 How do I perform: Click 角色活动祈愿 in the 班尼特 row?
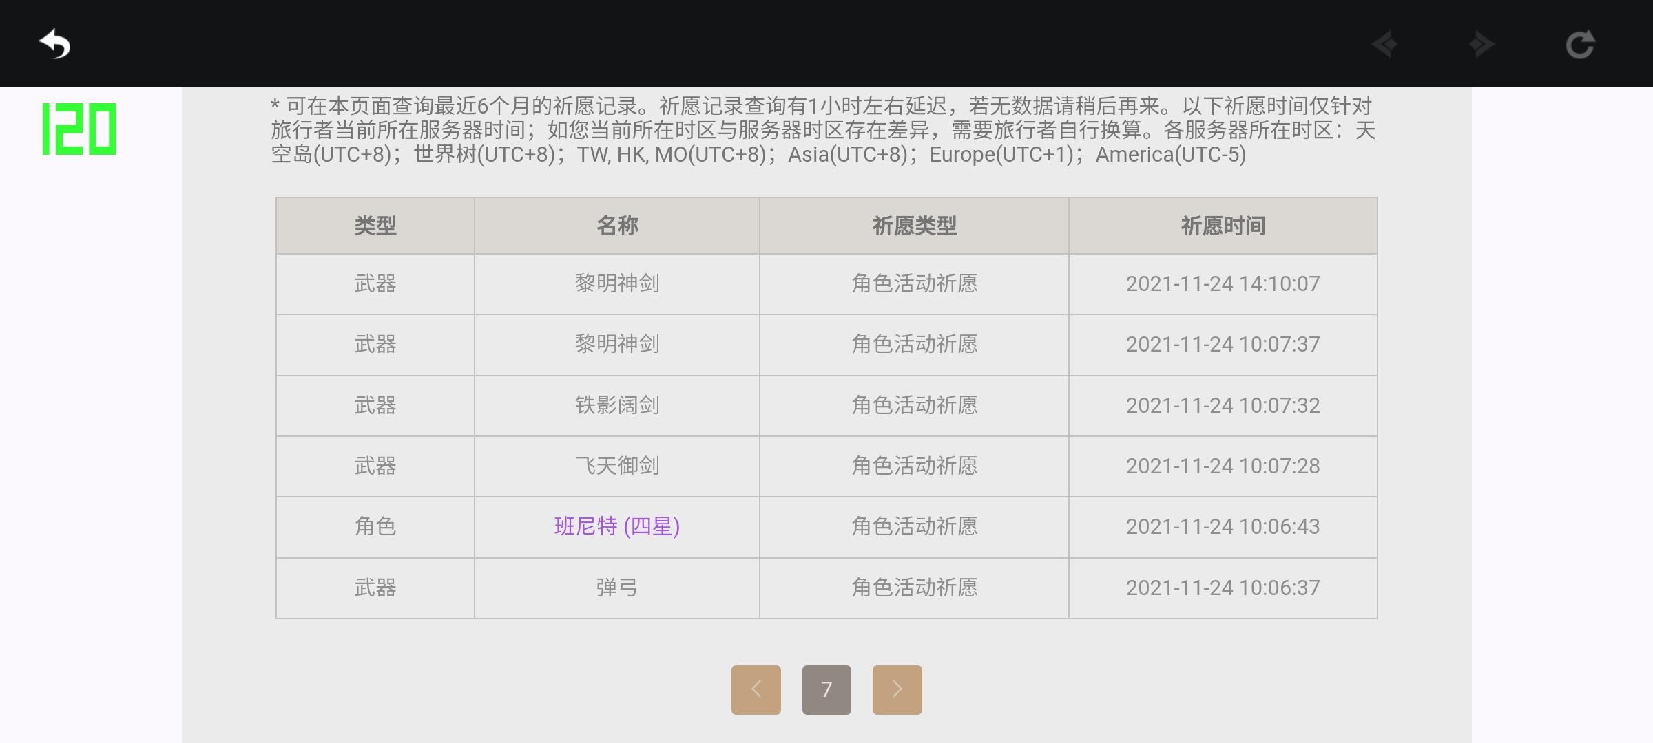(x=914, y=526)
